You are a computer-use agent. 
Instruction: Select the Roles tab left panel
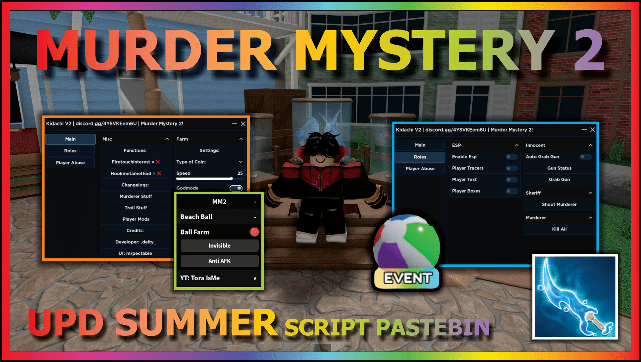coord(69,151)
